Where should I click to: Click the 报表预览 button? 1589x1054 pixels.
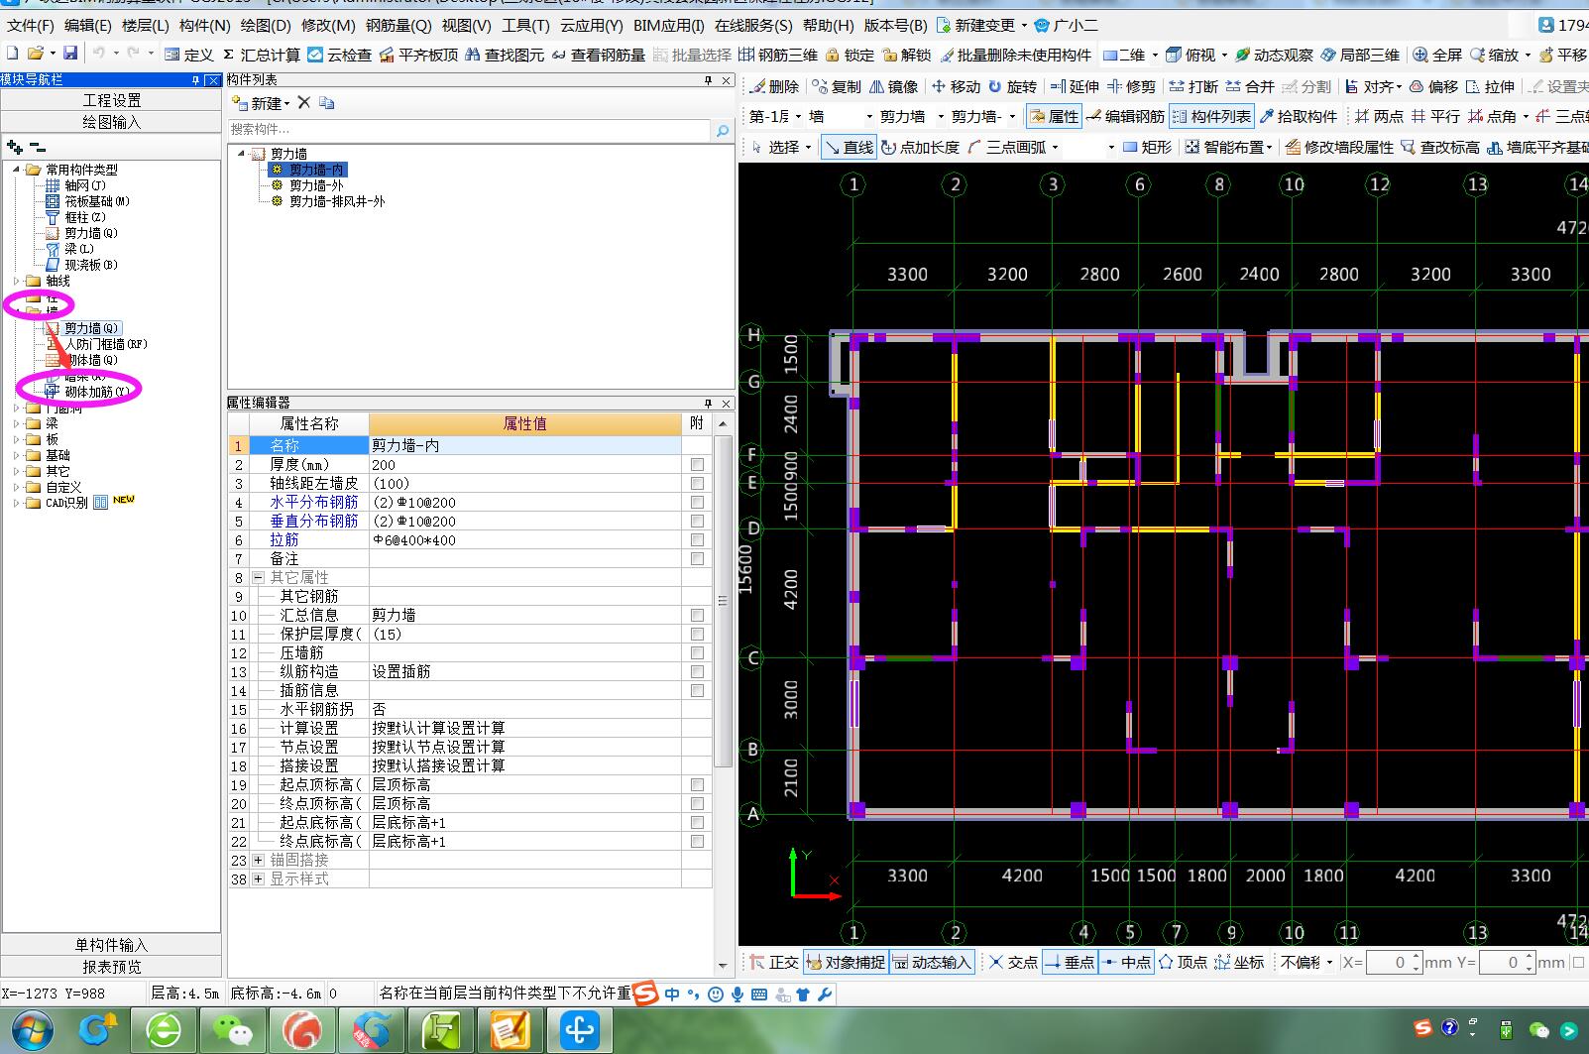pyautogui.click(x=111, y=967)
